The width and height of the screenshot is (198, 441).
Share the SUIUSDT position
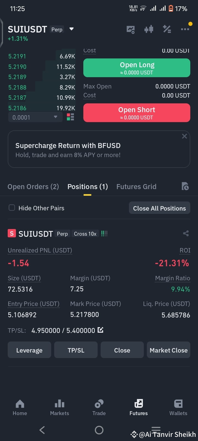186,233
